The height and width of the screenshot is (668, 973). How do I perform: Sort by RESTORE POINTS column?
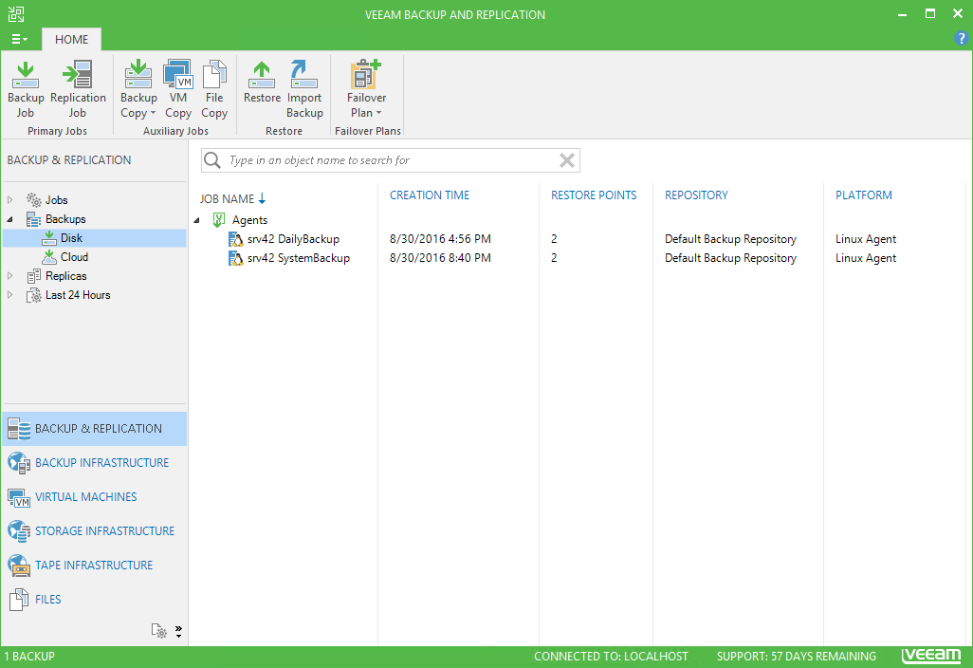(x=594, y=195)
